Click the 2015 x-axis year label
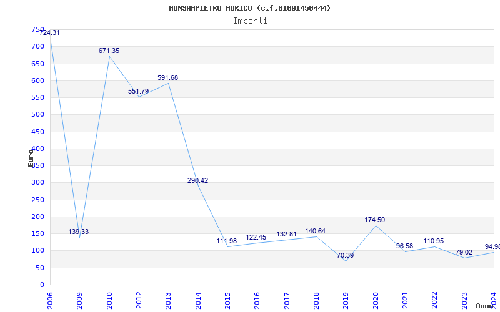Image resolution: width=500 pixels, height=312 pixels. pyautogui.click(x=227, y=301)
